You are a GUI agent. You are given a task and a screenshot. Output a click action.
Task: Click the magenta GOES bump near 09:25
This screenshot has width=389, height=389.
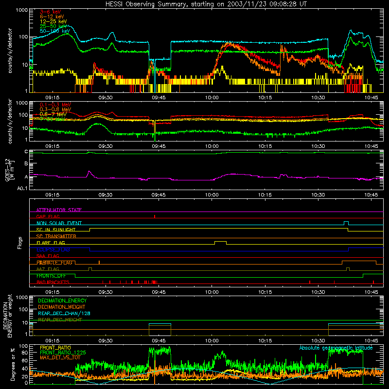tap(89, 173)
